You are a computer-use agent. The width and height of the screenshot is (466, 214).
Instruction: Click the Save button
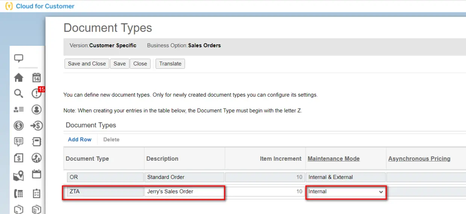[x=120, y=63]
